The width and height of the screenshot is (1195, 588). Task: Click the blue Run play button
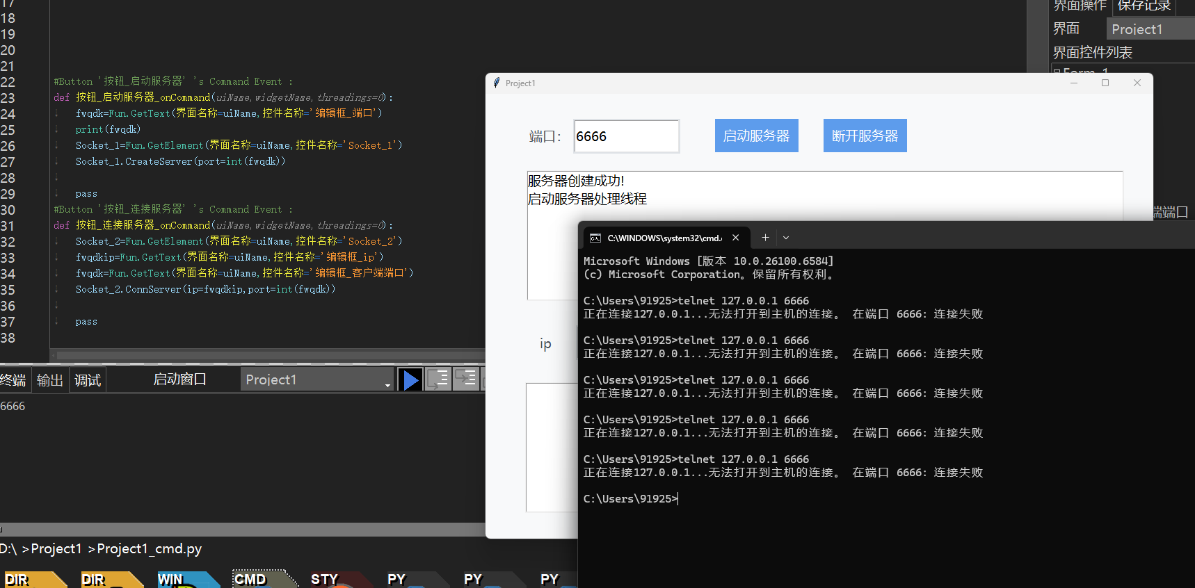410,379
